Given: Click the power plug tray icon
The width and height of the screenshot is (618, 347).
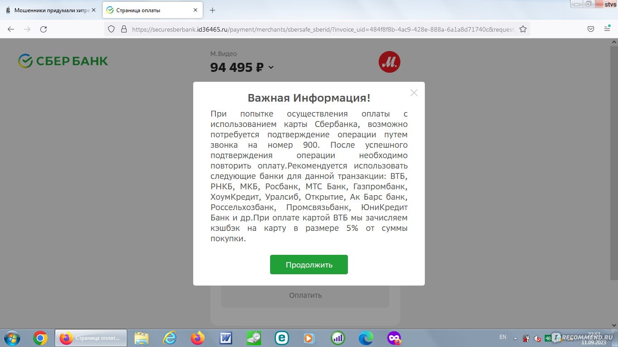Looking at the screenshot, I should [x=526, y=338].
